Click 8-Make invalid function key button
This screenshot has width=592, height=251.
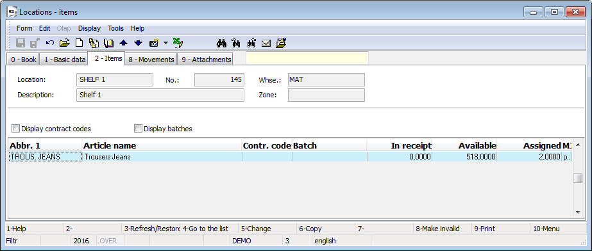[x=443, y=229]
